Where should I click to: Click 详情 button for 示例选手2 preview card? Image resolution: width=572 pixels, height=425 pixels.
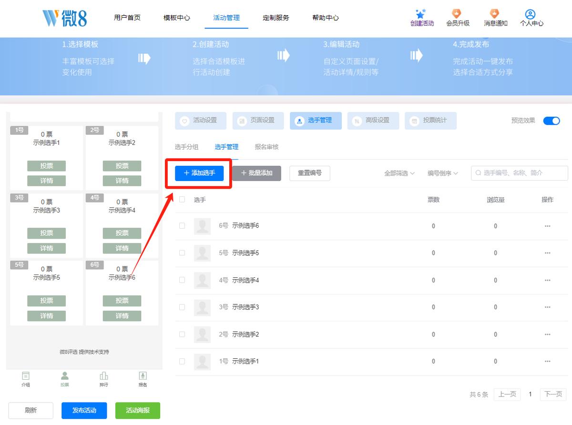coord(122,181)
